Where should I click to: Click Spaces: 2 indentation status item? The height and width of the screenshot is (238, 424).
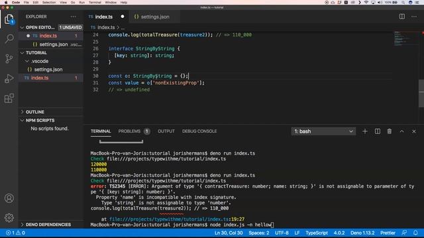[x=259, y=233]
